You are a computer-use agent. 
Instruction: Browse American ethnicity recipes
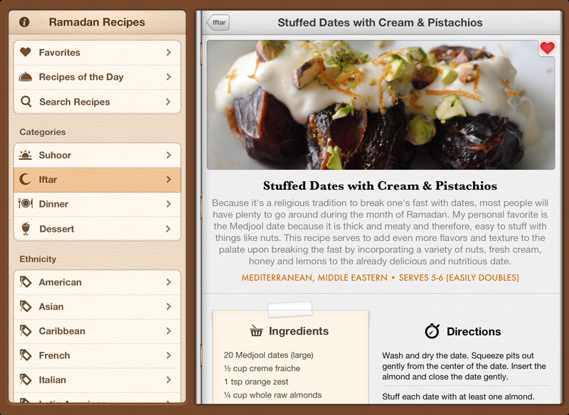(97, 282)
